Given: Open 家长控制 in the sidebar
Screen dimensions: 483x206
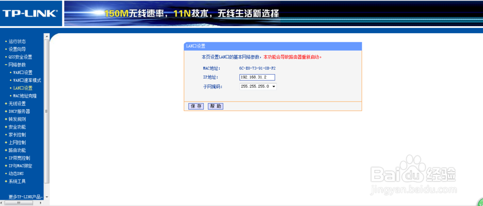Looking at the screenshot, I should (17, 135).
